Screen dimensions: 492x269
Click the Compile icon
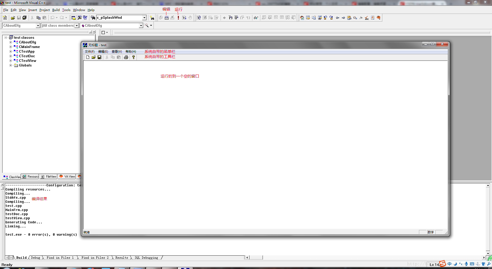[x=161, y=18]
